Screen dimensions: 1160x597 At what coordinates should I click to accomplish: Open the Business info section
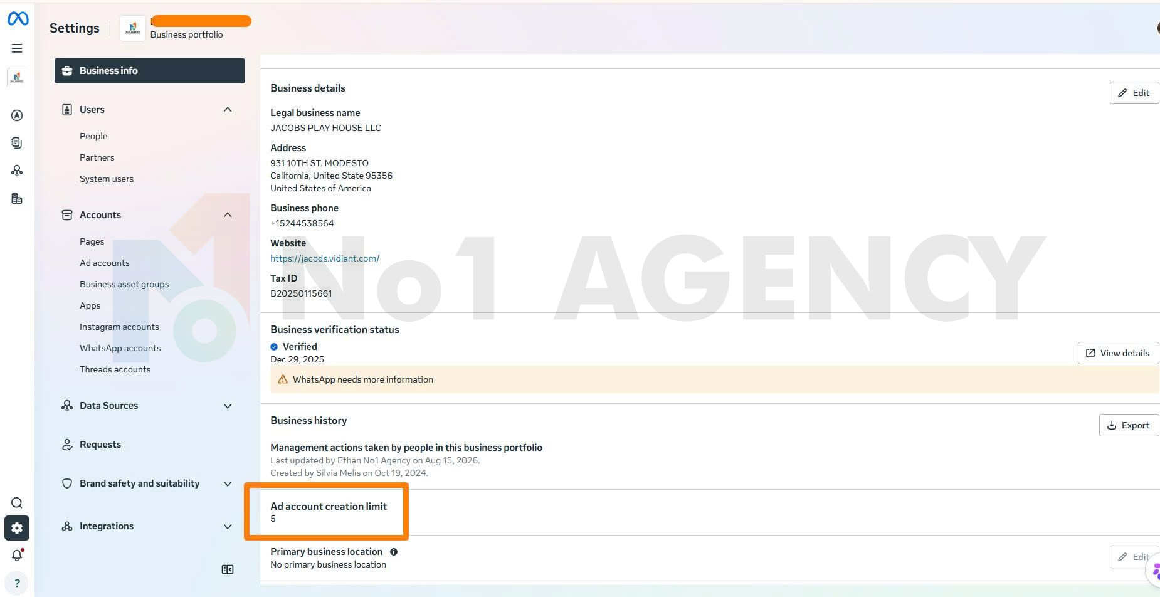pos(150,71)
